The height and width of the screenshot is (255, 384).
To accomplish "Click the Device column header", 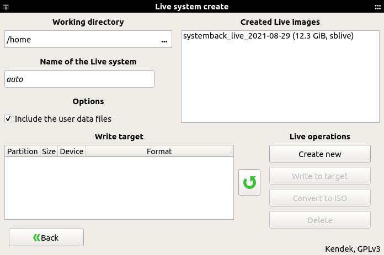I will (x=72, y=151).
